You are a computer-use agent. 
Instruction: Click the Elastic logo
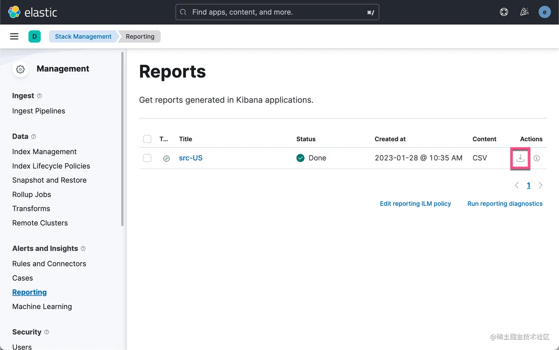33,12
